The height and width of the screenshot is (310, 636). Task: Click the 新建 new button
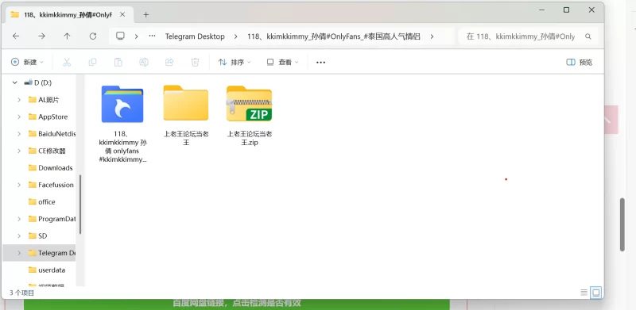click(27, 62)
